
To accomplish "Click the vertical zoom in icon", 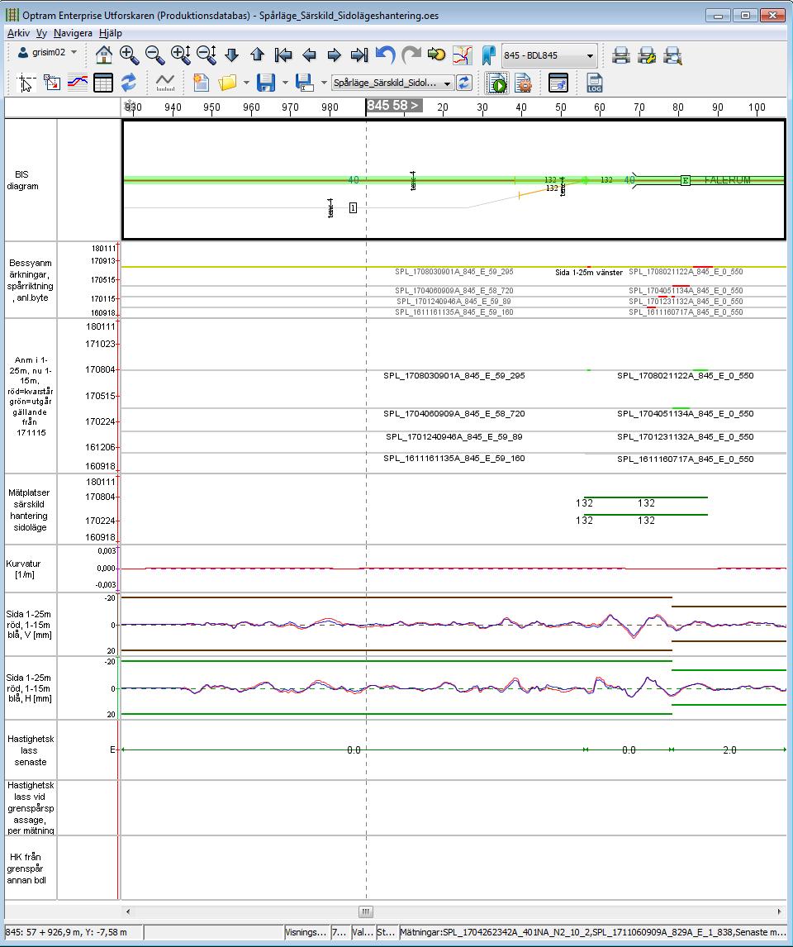I will [180, 55].
